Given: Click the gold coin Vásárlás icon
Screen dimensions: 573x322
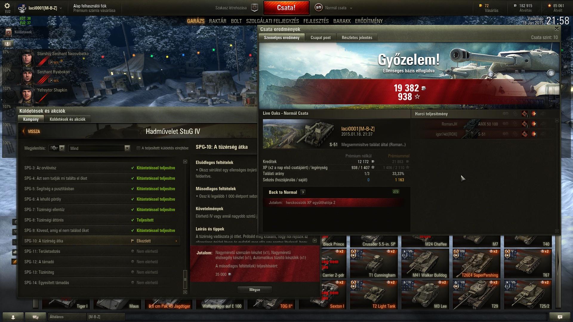Looking at the screenshot, I should (480, 6).
